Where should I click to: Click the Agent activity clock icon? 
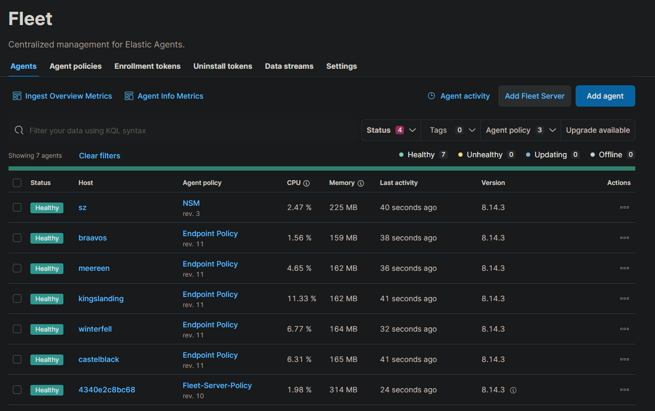(x=432, y=96)
